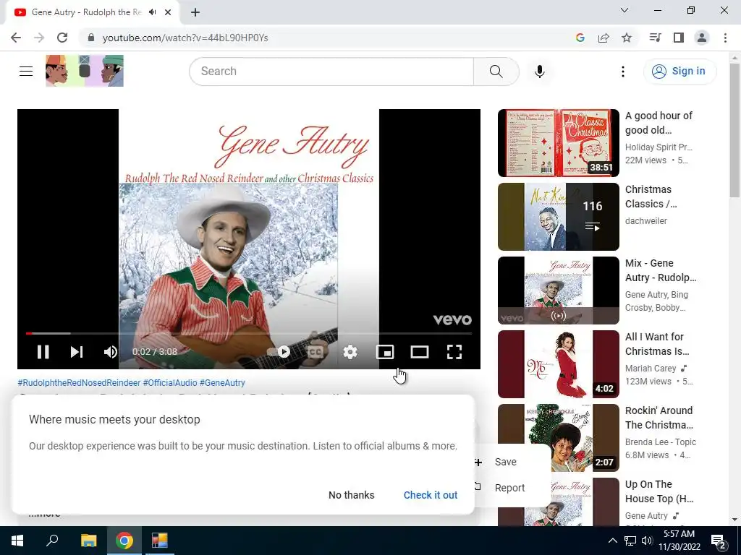Open Christmas Classics 116-video playlist thumbnail
The height and width of the screenshot is (555, 741).
point(558,217)
